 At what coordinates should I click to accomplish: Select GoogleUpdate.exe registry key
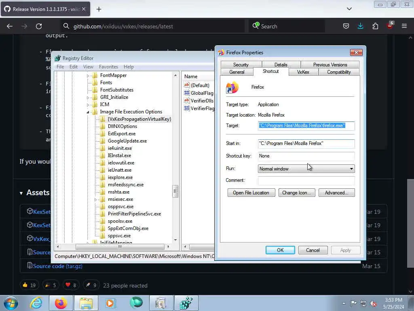tap(127, 141)
